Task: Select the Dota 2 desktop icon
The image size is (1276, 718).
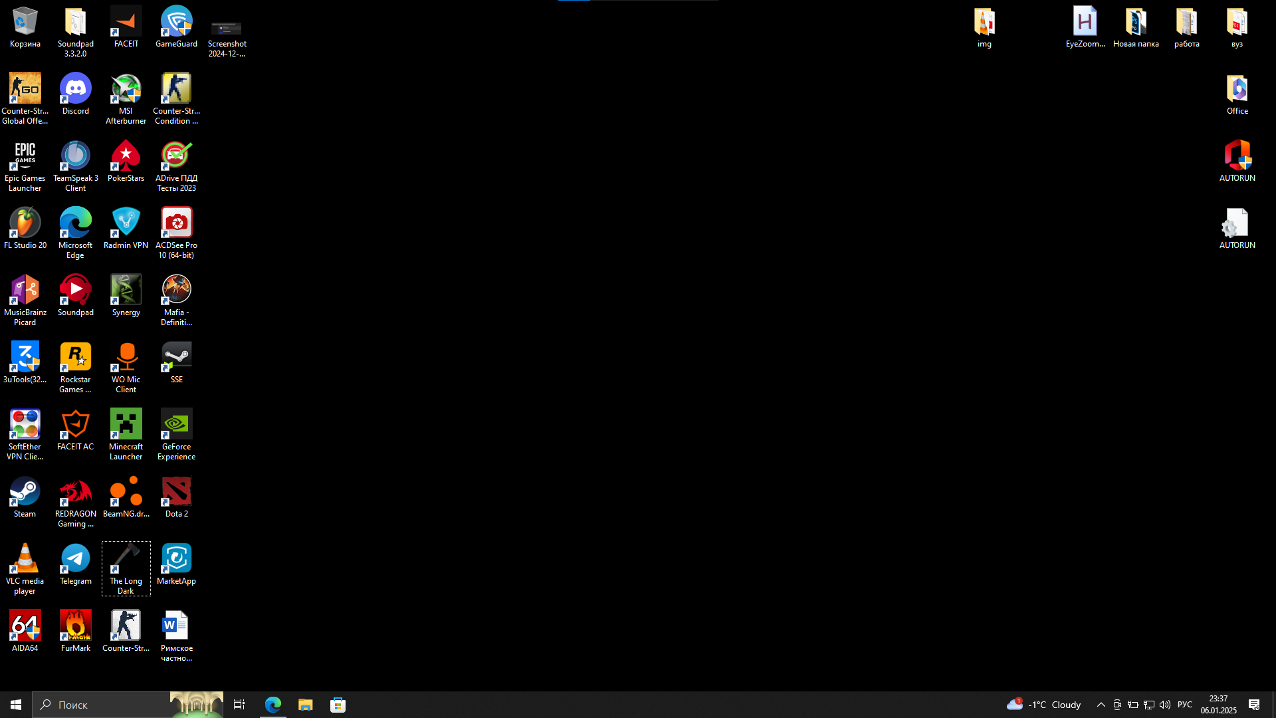Action: point(177,493)
